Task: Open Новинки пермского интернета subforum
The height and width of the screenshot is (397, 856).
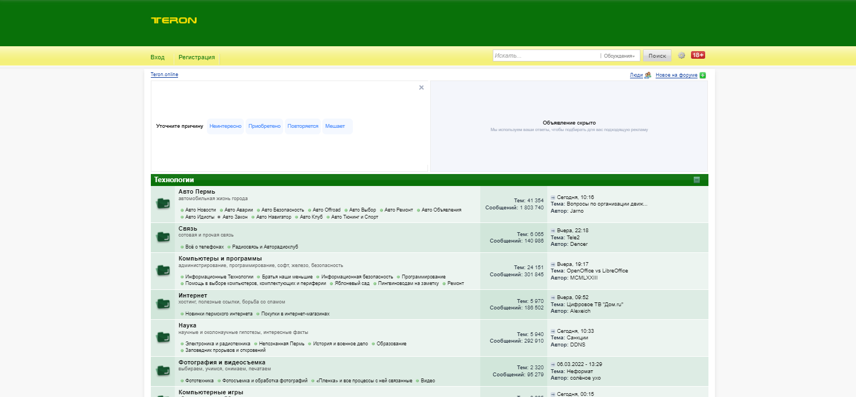Action: coord(219,314)
